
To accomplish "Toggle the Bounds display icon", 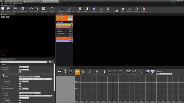I will [x=52, y=9].
